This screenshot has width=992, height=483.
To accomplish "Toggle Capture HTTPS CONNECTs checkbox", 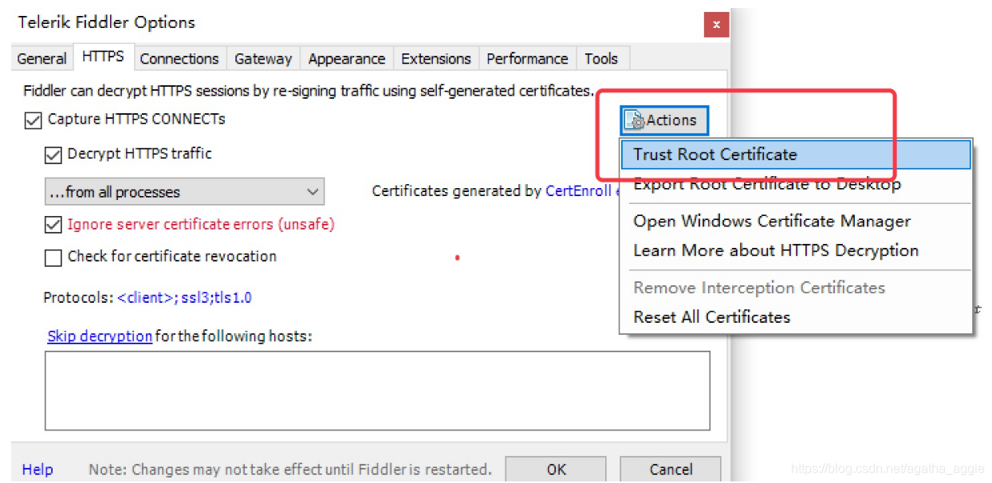I will click(x=33, y=120).
